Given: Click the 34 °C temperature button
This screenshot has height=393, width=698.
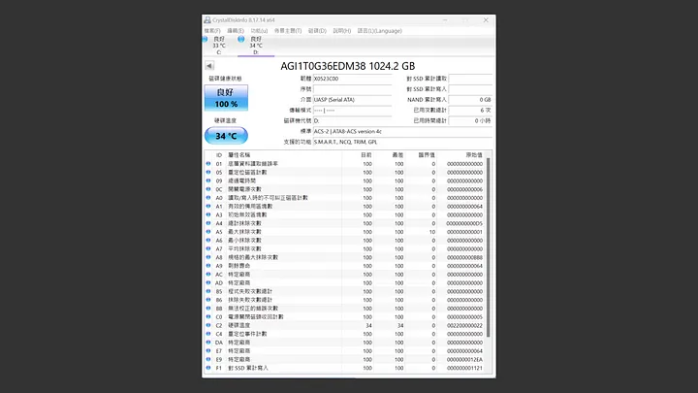Looking at the screenshot, I should click(x=226, y=136).
